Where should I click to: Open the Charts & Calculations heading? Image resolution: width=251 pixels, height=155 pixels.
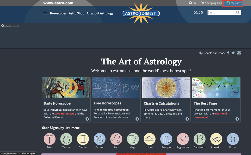coord(161,103)
